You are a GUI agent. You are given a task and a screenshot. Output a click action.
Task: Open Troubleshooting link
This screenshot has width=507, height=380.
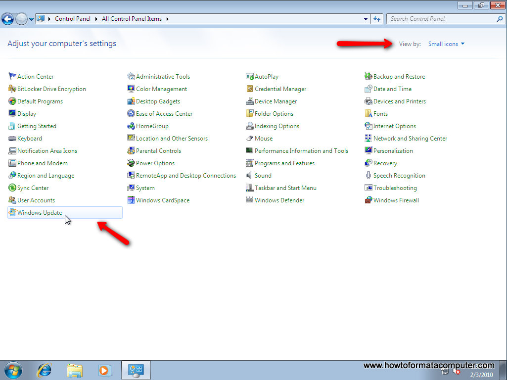coord(395,188)
